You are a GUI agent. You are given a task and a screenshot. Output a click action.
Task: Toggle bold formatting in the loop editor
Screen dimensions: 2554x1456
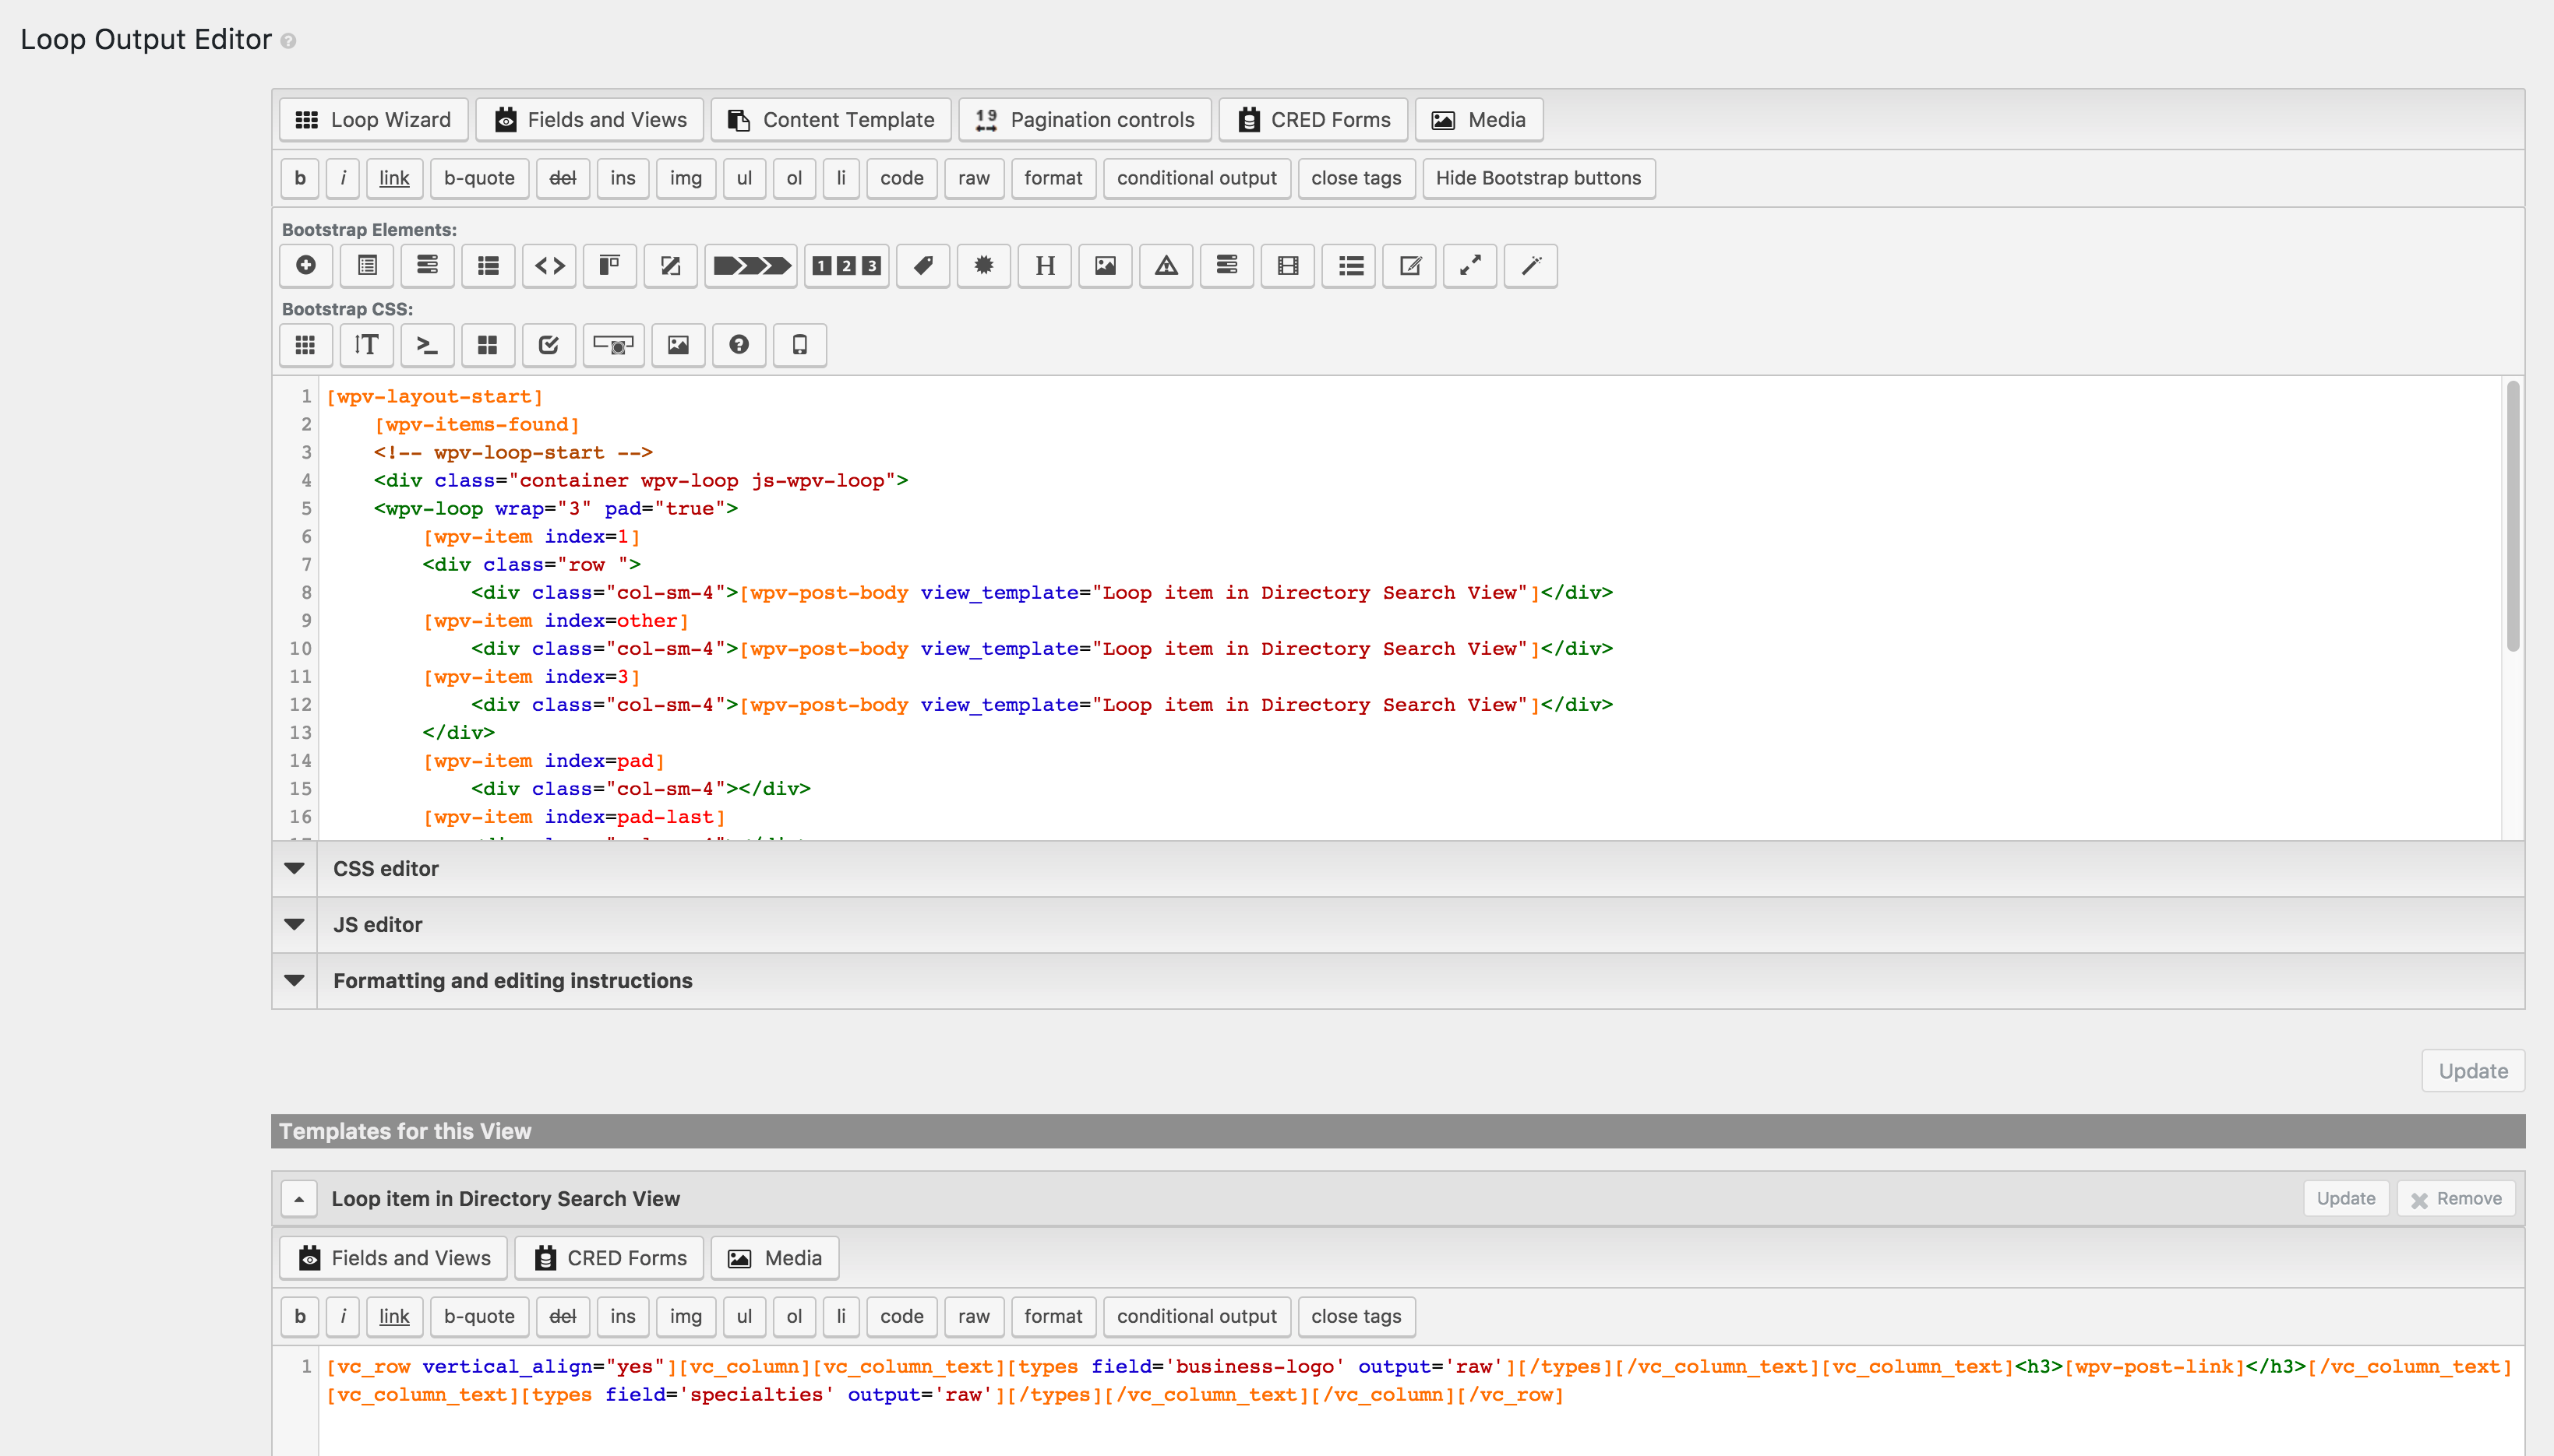coord(299,178)
